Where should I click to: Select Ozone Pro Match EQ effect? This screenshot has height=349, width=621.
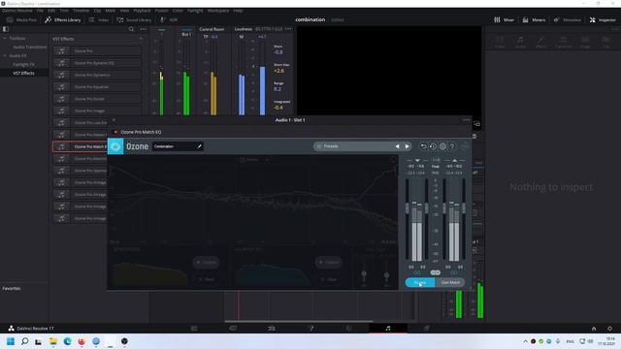click(80, 146)
